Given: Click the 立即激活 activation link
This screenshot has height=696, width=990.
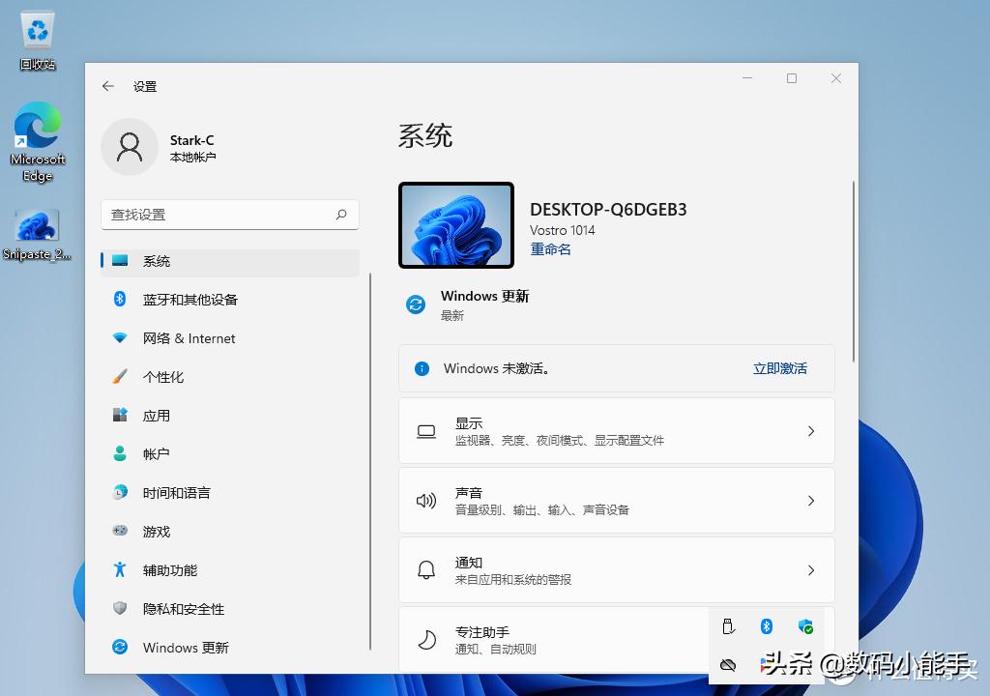Looking at the screenshot, I should (x=779, y=368).
